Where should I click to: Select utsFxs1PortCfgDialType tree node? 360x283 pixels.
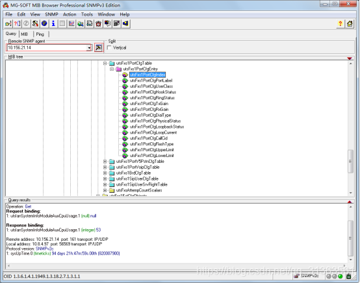tap(150, 115)
